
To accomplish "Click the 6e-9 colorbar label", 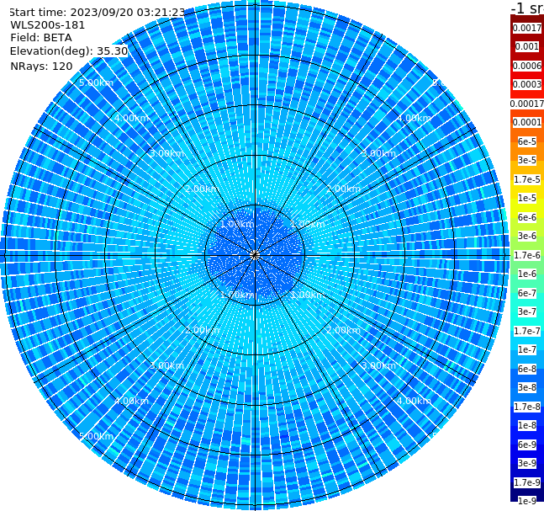I will click(527, 444).
